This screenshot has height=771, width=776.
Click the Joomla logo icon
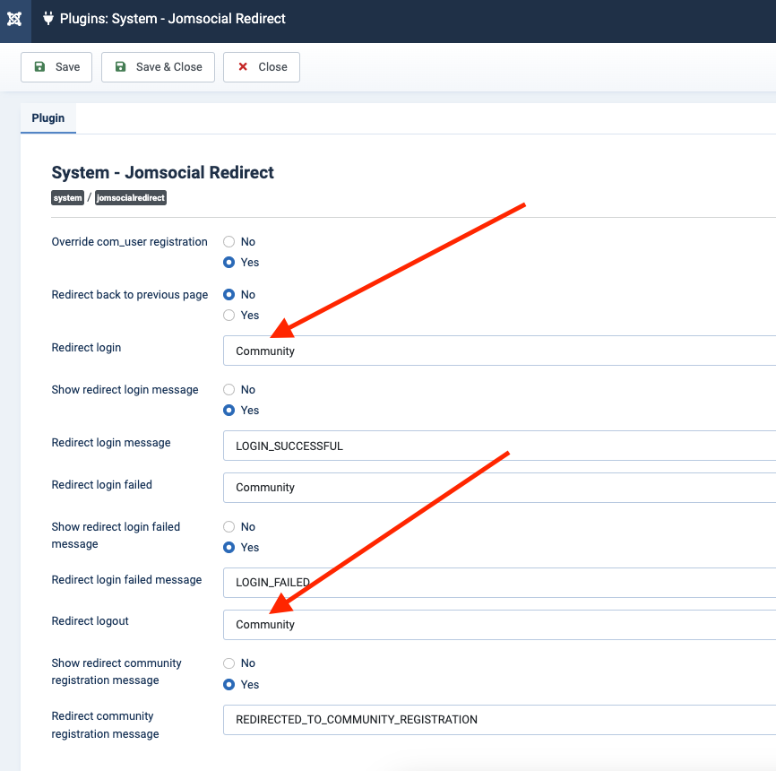[x=14, y=19]
